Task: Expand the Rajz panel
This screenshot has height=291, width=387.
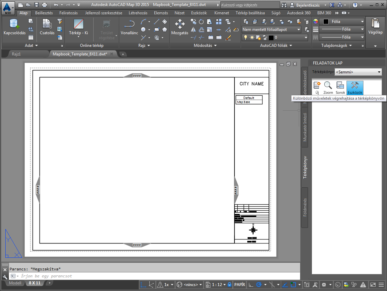Action: (144, 46)
